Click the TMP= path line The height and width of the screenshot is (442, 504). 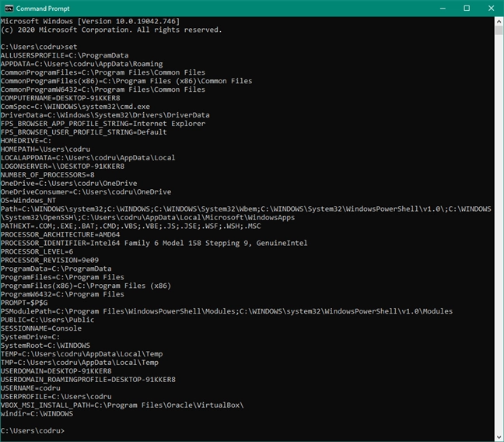point(79,362)
